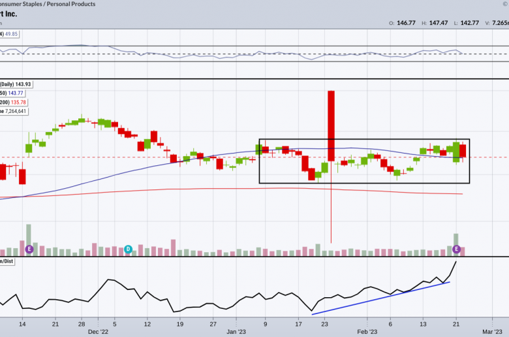Click the Consumer Staples / Personal Products heading
509x337 pixels.
click(x=48, y=4)
